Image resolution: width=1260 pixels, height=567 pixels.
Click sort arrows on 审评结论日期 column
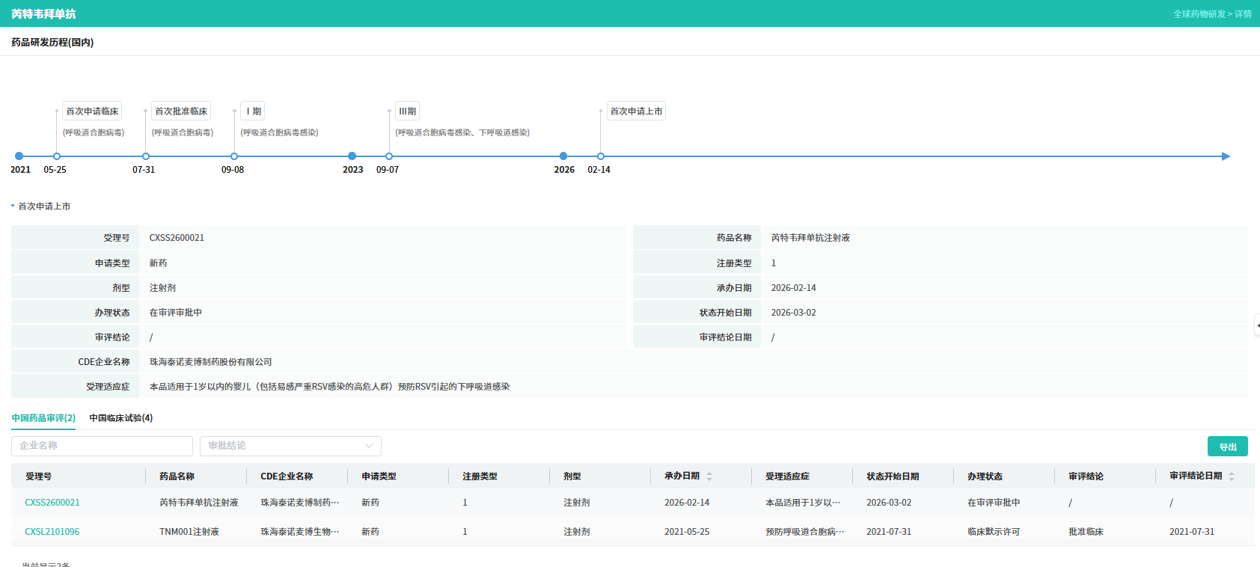[1232, 476]
